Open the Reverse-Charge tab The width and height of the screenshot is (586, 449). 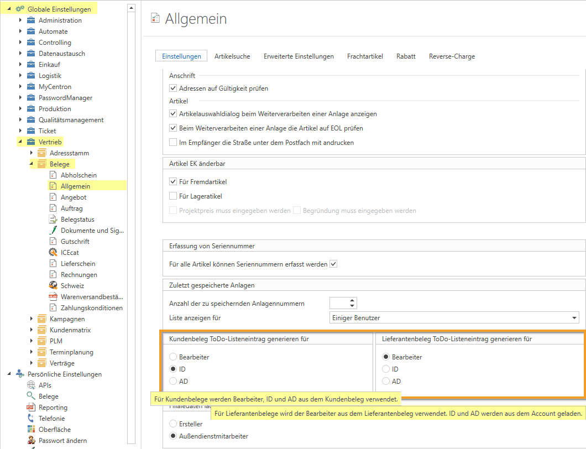[452, 56]
